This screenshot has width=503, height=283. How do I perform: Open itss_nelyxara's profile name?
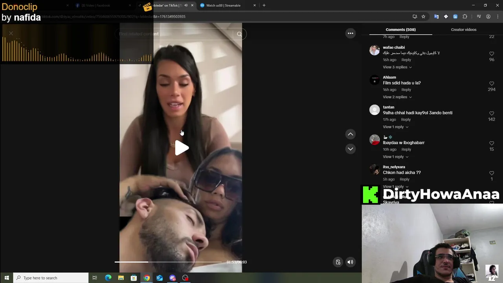[394, 167]
